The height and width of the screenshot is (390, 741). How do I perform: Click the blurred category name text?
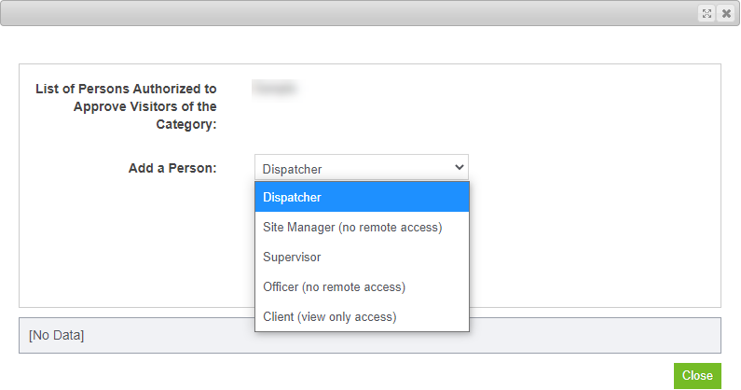point(274,88)
